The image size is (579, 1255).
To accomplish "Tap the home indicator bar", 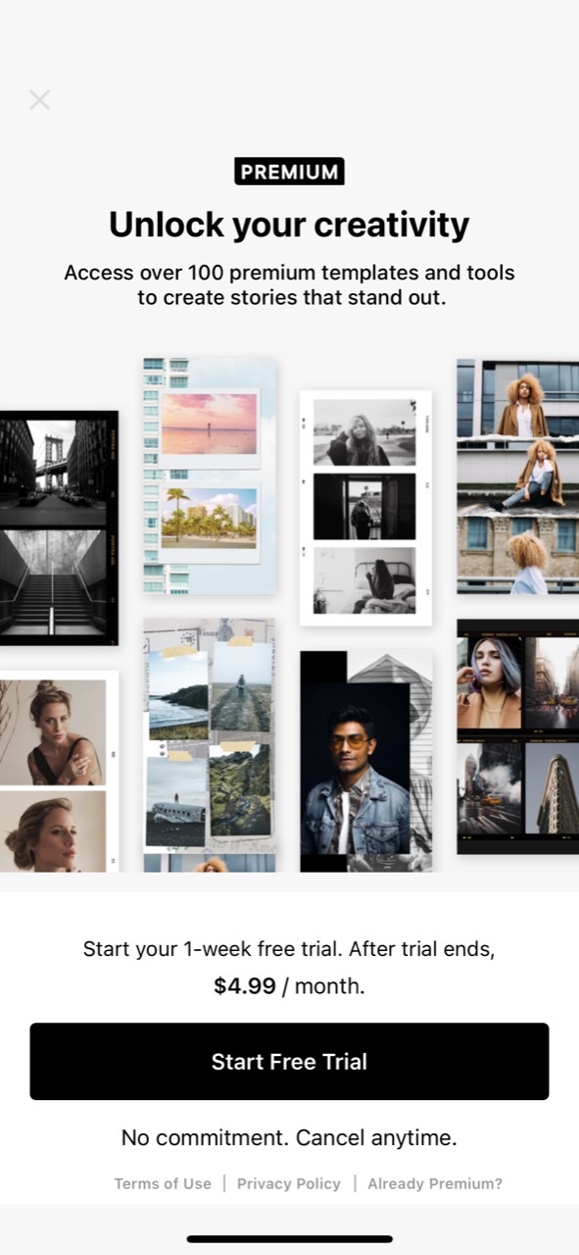I will [289, 1239].
